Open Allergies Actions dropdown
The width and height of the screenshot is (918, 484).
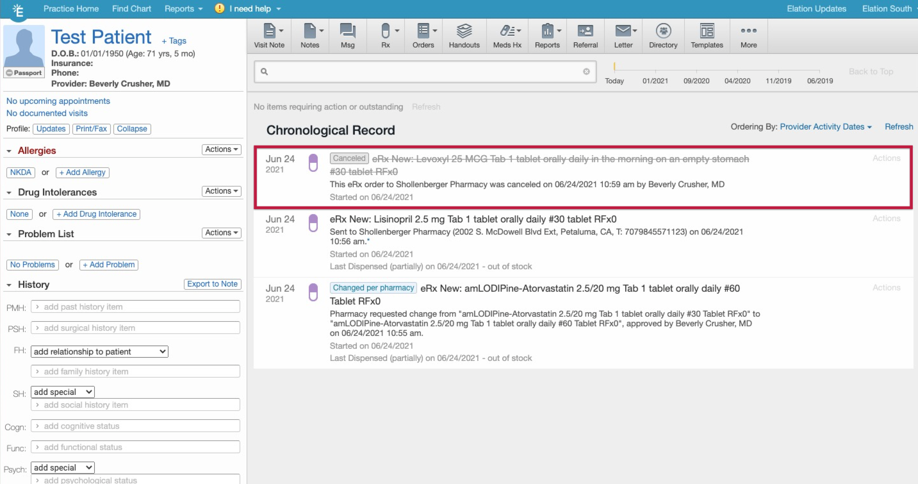(x=222, y=149)
